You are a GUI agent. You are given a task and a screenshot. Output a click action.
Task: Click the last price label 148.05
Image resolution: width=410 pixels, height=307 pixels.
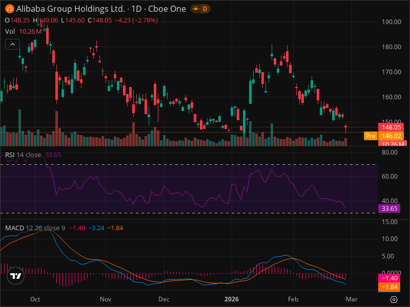pos(391,127)
